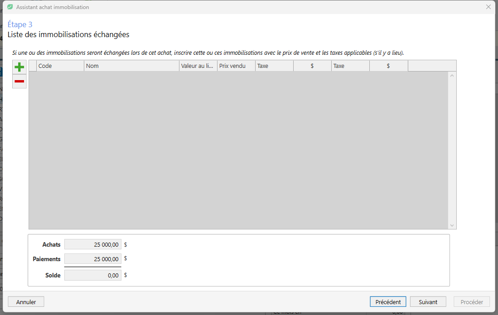The width and height of the screenshot is (498, 315).
Task: Go back with the Précédent button
Action: [388, 302]
